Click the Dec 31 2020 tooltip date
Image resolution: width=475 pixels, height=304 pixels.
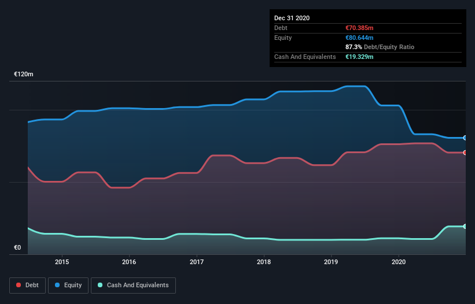point(292,18)
